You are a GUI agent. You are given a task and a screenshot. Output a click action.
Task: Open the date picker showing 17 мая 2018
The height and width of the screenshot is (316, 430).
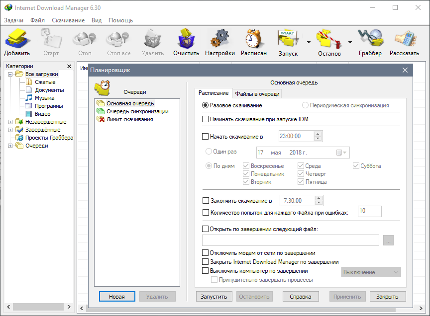click(341, 153)
